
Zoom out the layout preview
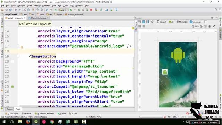point(193,26)
